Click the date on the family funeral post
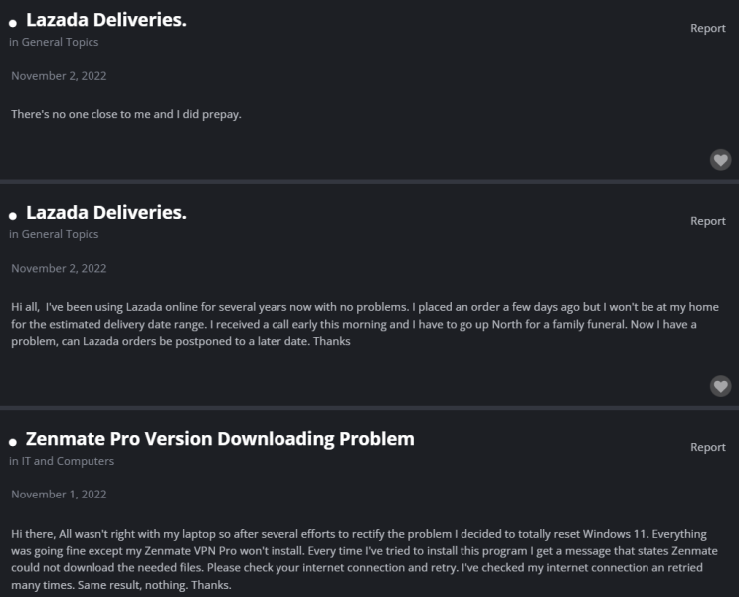Image resolution: width=739 pixels, height=597 pixels. [x=59, y=268]
